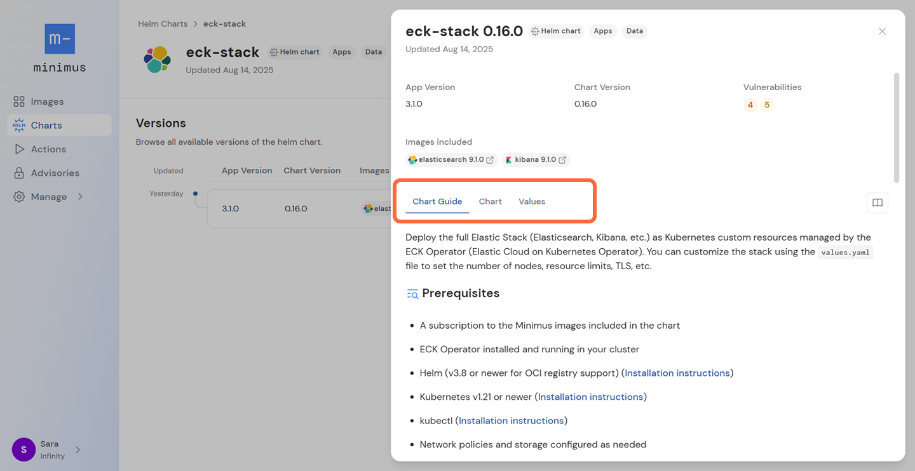This screenshot has height=471, width=915.
Task: Click the Apps tag in the page header
Action: tap(342, 52)
